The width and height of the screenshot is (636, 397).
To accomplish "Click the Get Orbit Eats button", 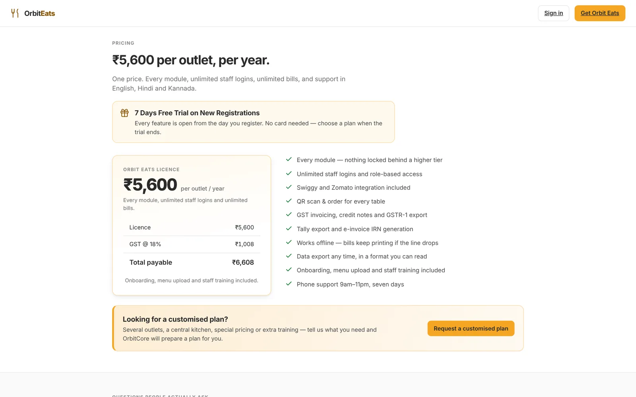I will point(600,13).
